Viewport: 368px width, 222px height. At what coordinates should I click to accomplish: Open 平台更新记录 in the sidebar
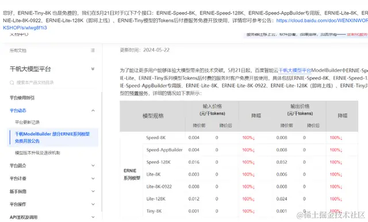coord(27,123)
